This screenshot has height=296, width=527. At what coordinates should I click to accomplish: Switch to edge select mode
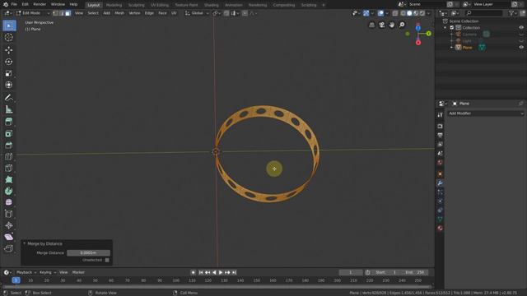[62, 13]
